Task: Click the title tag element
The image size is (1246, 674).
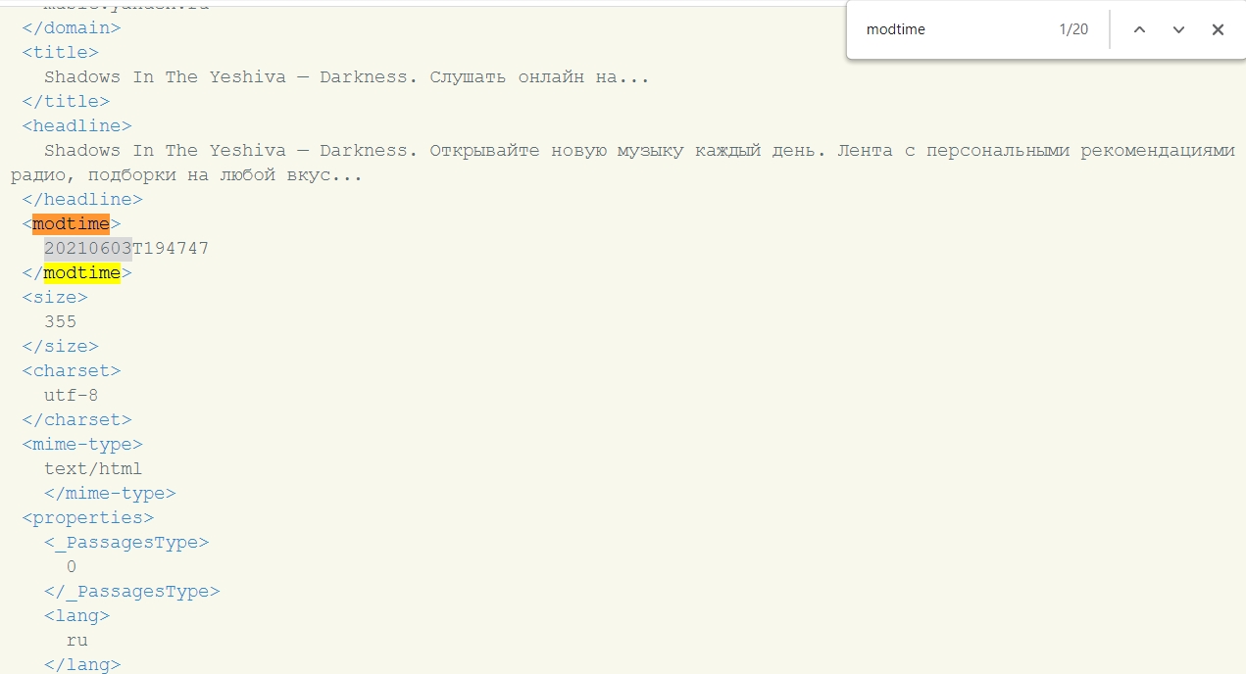Action: tap(60, 52)
